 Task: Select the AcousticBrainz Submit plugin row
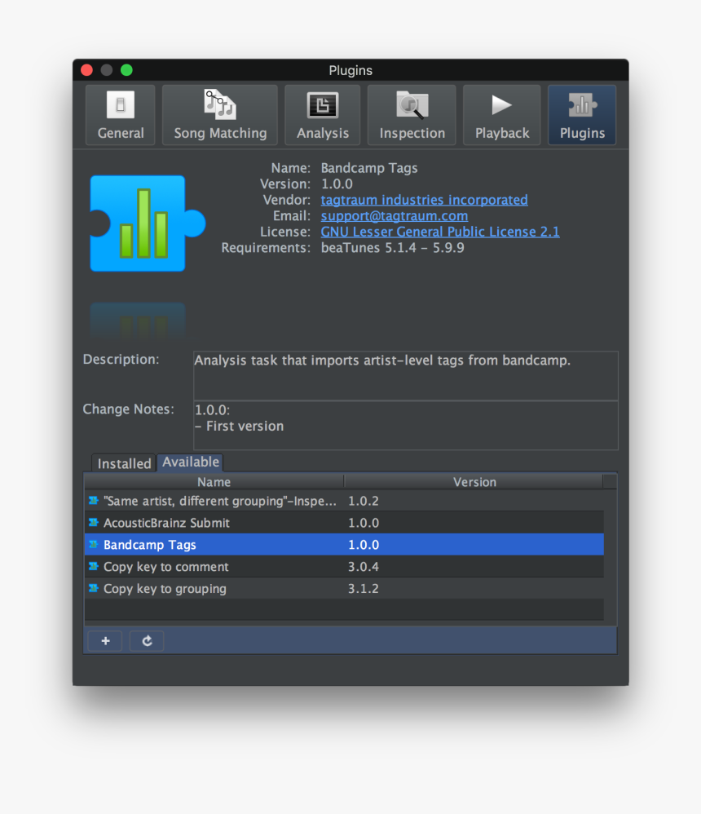[344, 523]
